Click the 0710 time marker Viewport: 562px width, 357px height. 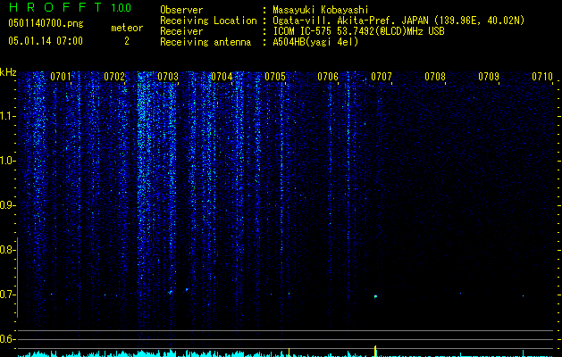(x=542, y=77)
